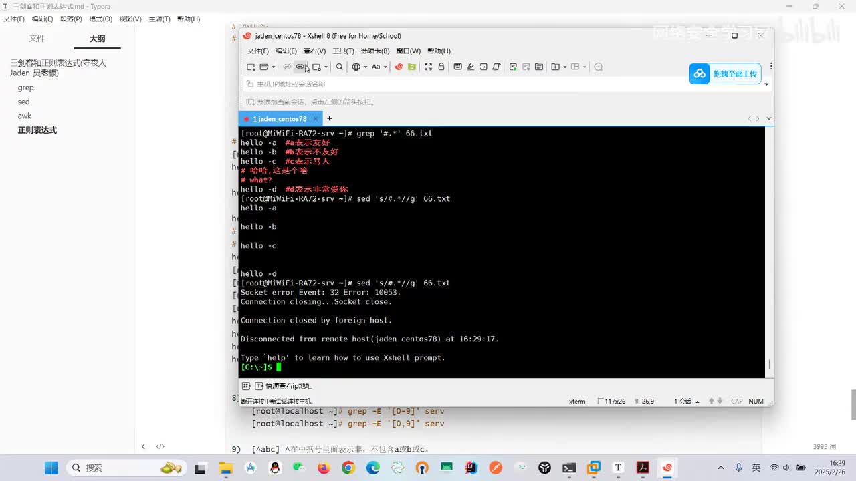Click the Aa font icon in Xshell toolbar
856x481 pixels.
point(376,67)
